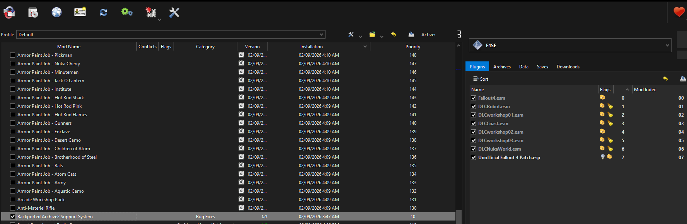687x224 pixels.
Task: Click box flag icon on DLCworkshop02.esm row
Action: (x=602, y=131)
